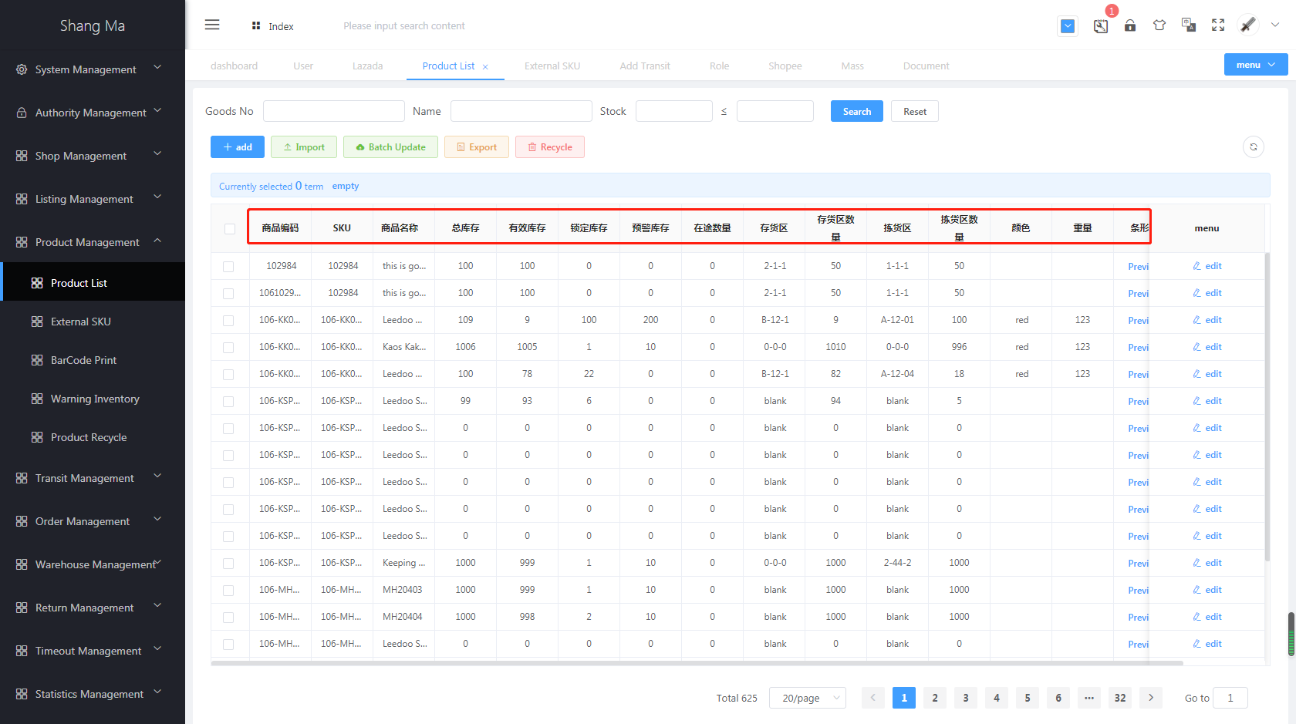The height and width of the screenshot is (724, 1296).
Task: Switch to the Add Transit tab
Action: (x=645, y=66)
